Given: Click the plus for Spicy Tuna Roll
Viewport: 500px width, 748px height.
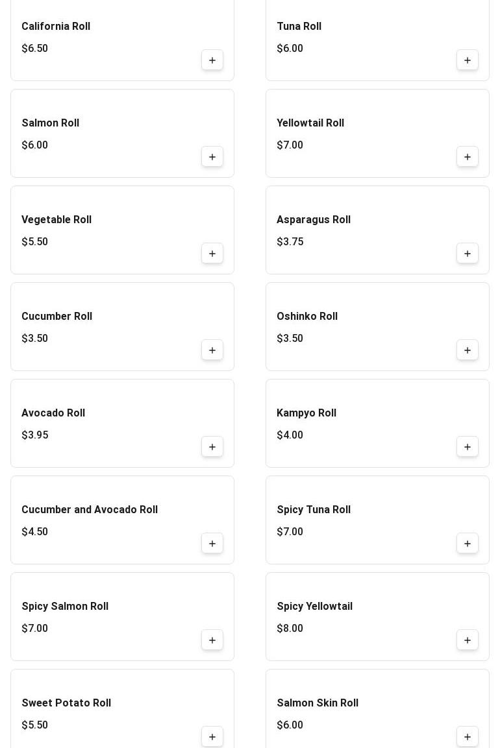Looking at the screenshot, I should 468,544.
